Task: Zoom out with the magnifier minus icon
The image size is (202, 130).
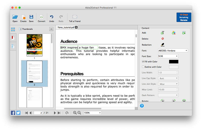Action: pos(79,113)
